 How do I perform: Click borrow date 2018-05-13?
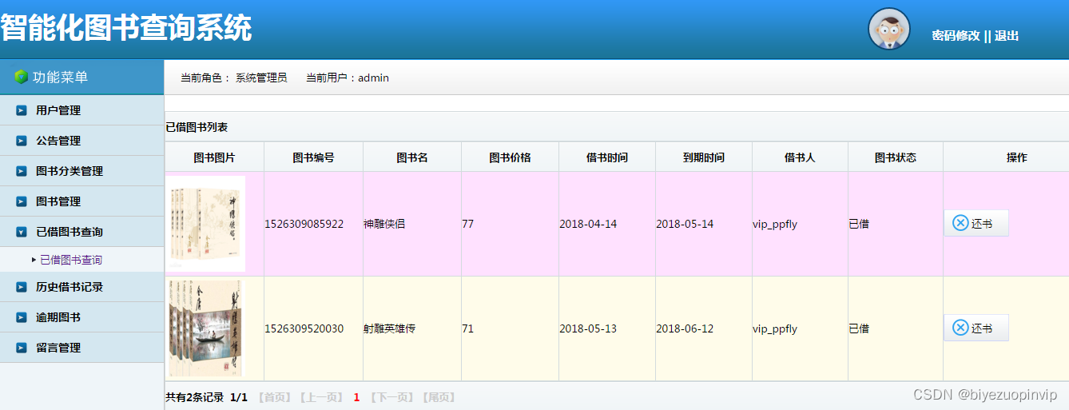coord(588,328)
